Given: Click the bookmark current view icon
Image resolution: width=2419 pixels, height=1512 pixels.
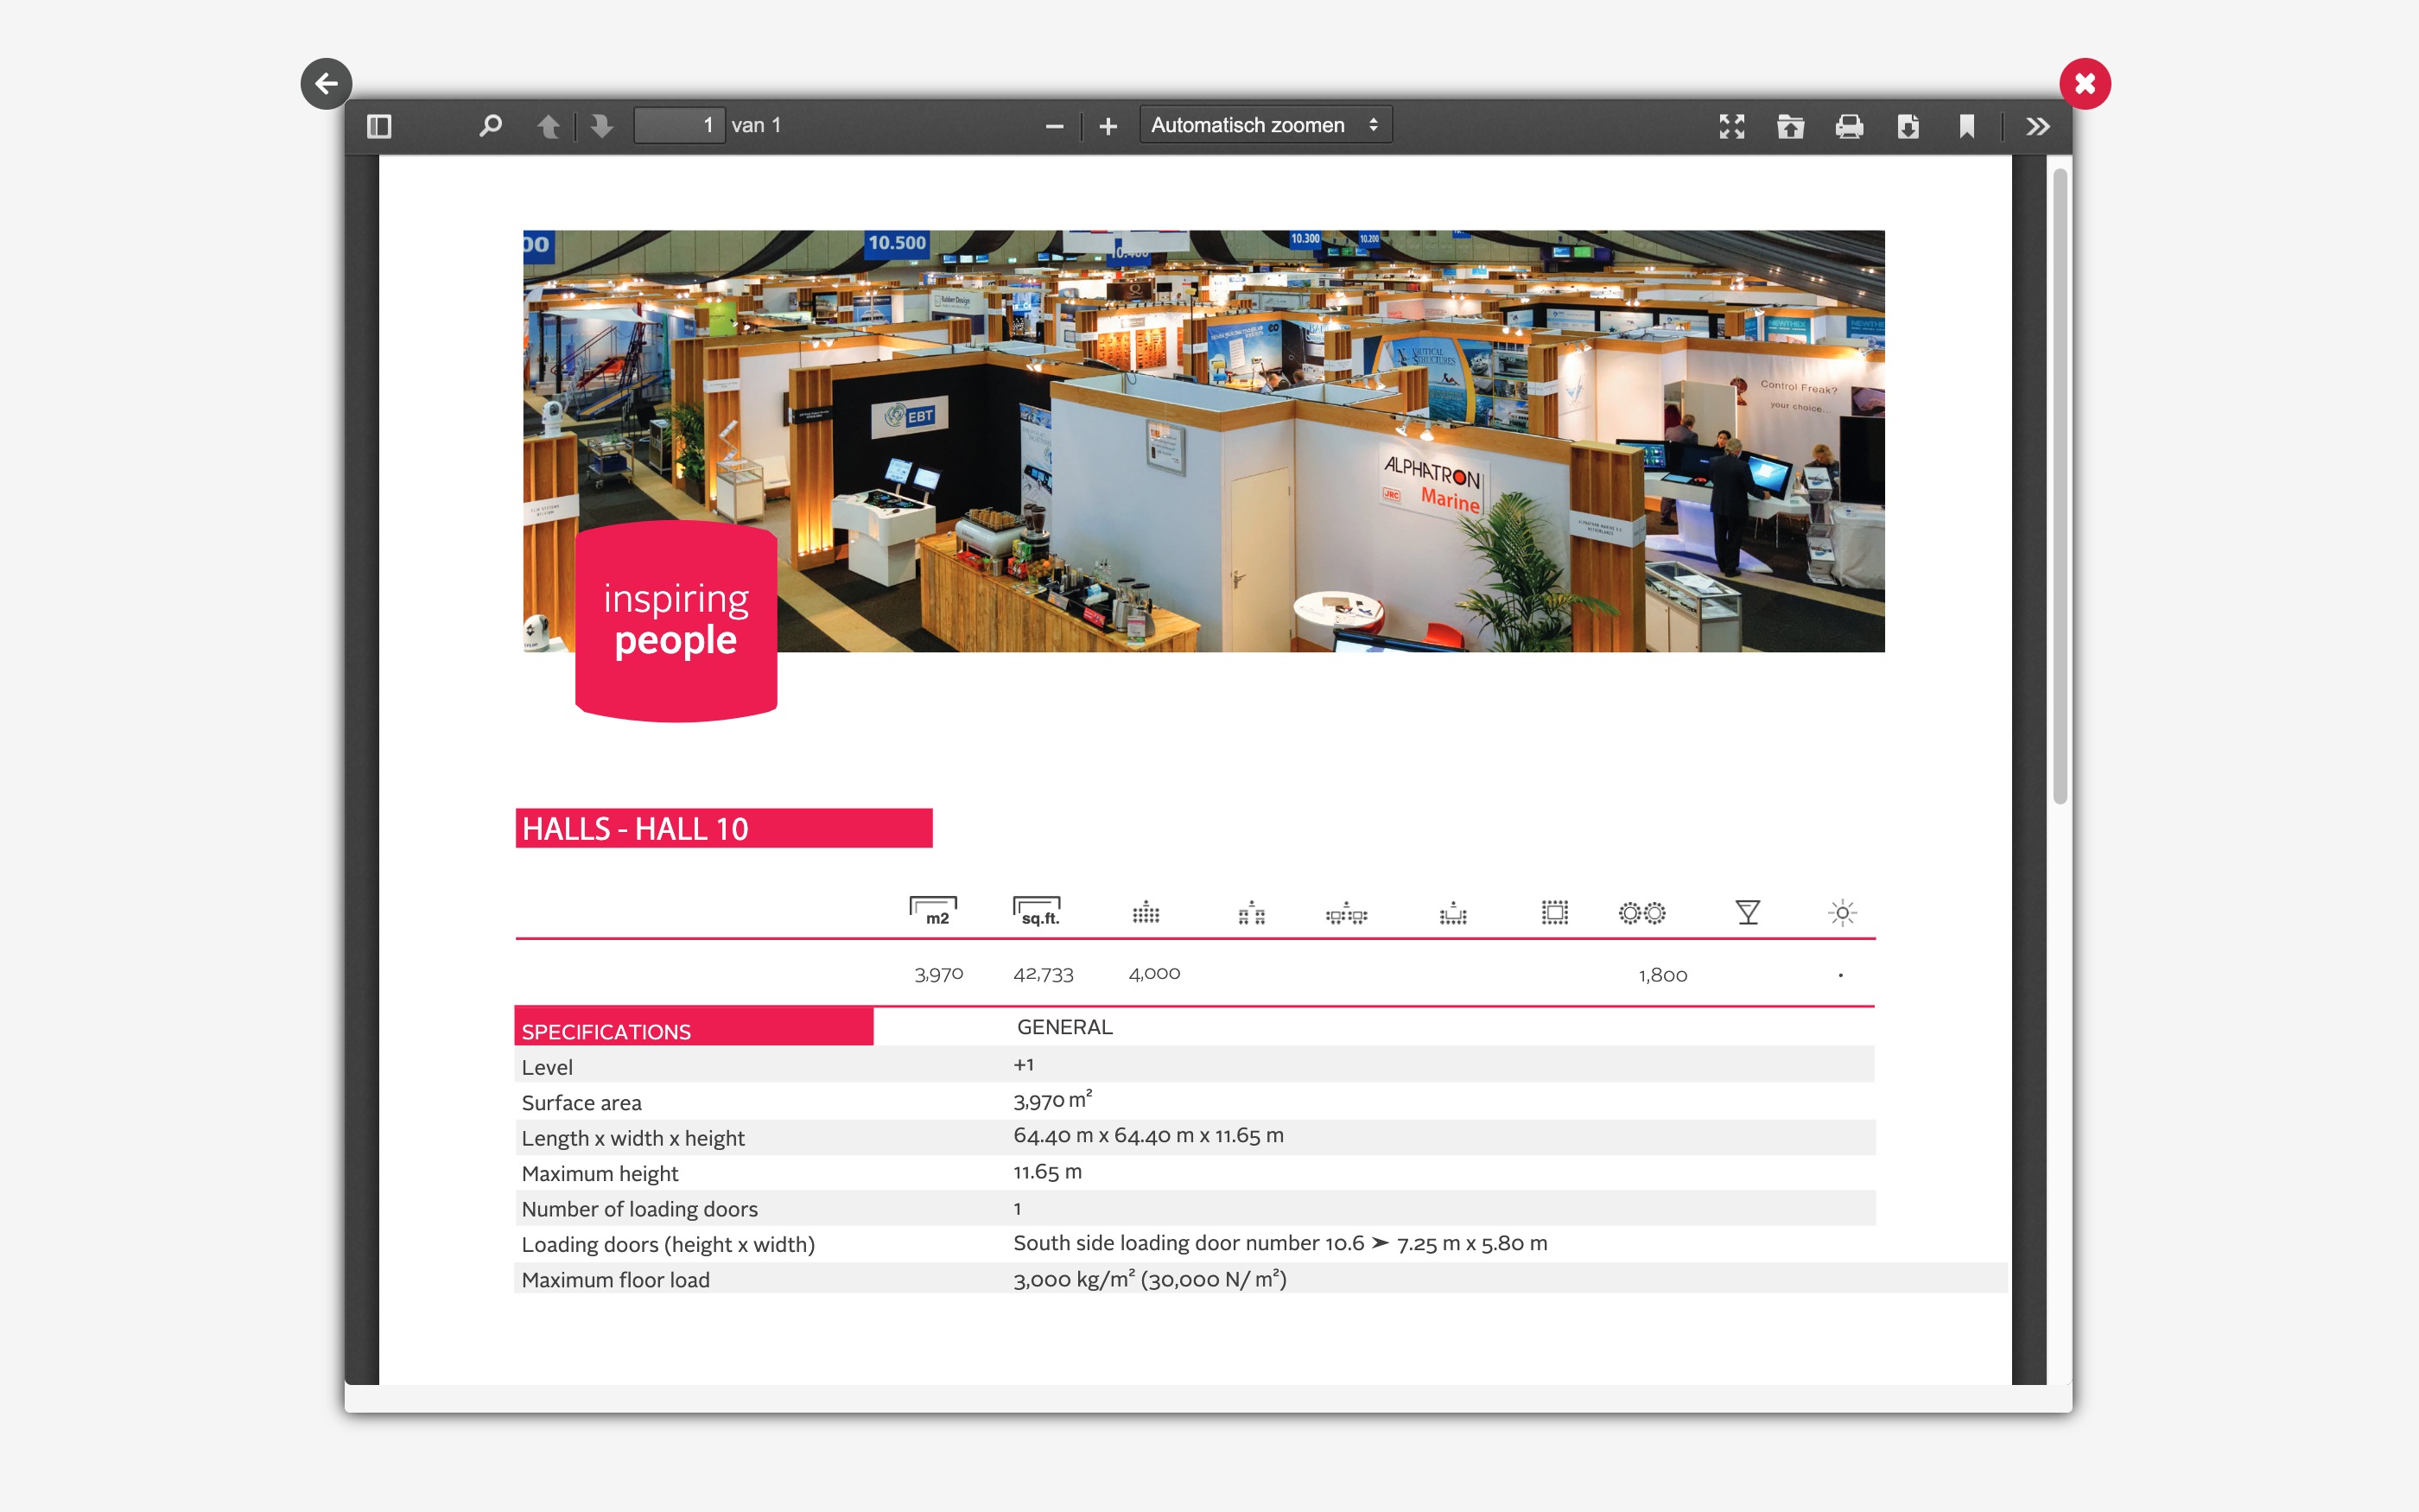Looking at the screenshot, I should [1966, 126].
